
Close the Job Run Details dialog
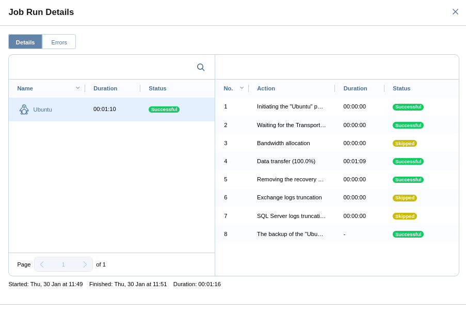455,12
